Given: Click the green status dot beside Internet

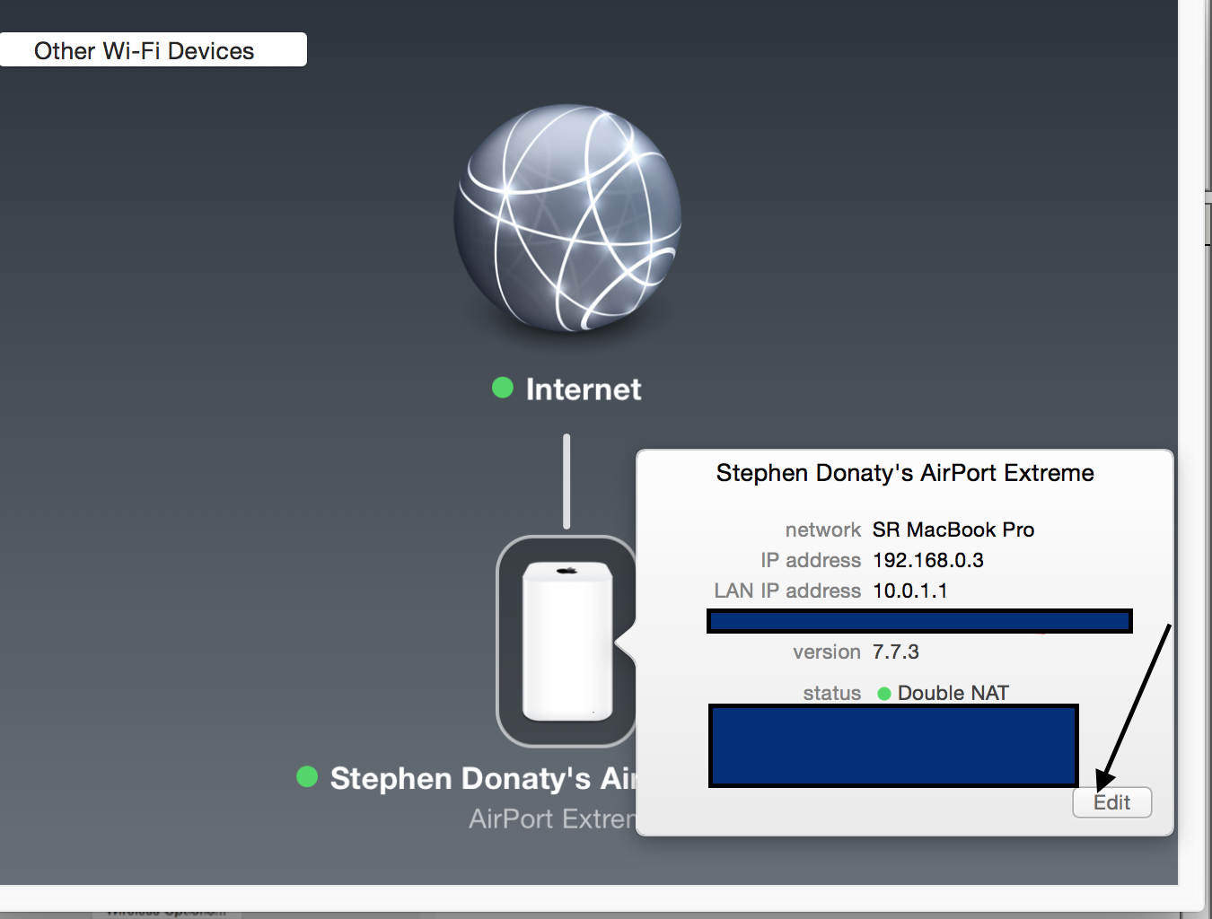Looking at the screenshot, I should pyautogui.click(x=503, y=388).
